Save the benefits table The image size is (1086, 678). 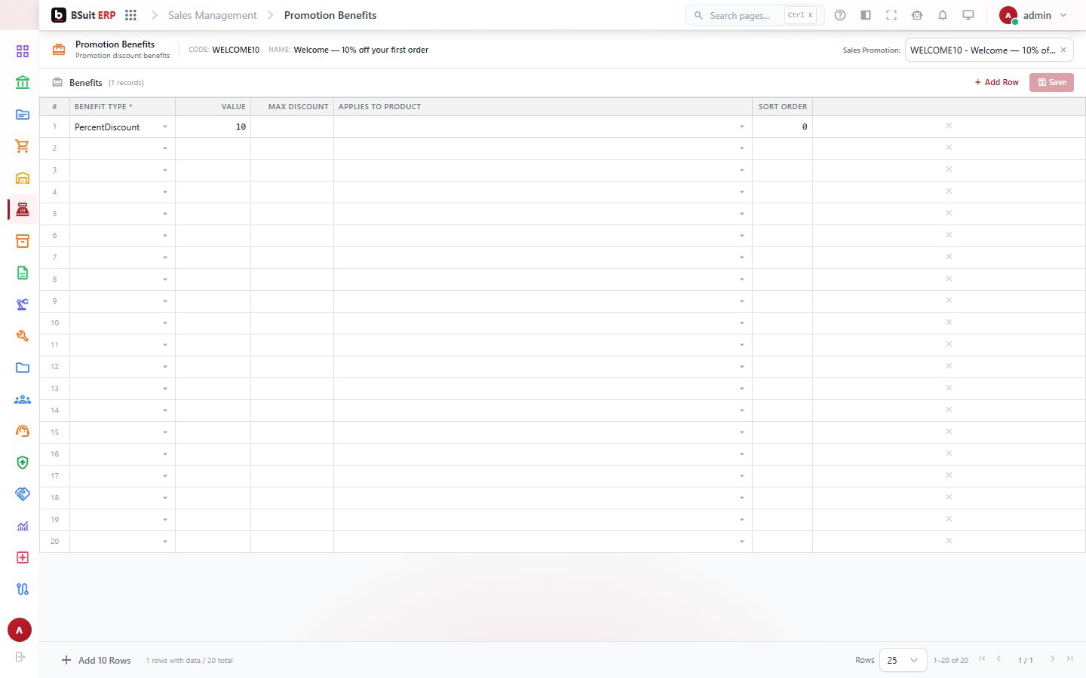[1051, 82]
